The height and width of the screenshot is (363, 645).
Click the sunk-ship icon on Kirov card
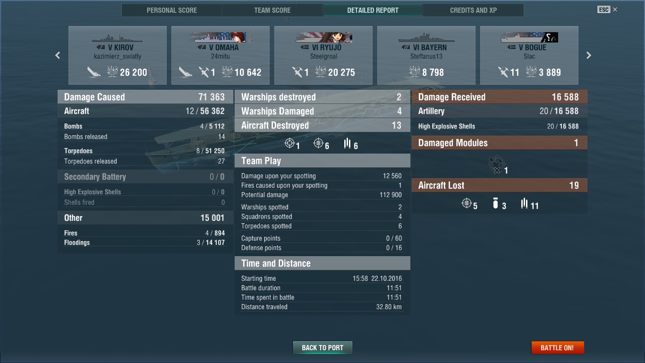pos(94,72)
